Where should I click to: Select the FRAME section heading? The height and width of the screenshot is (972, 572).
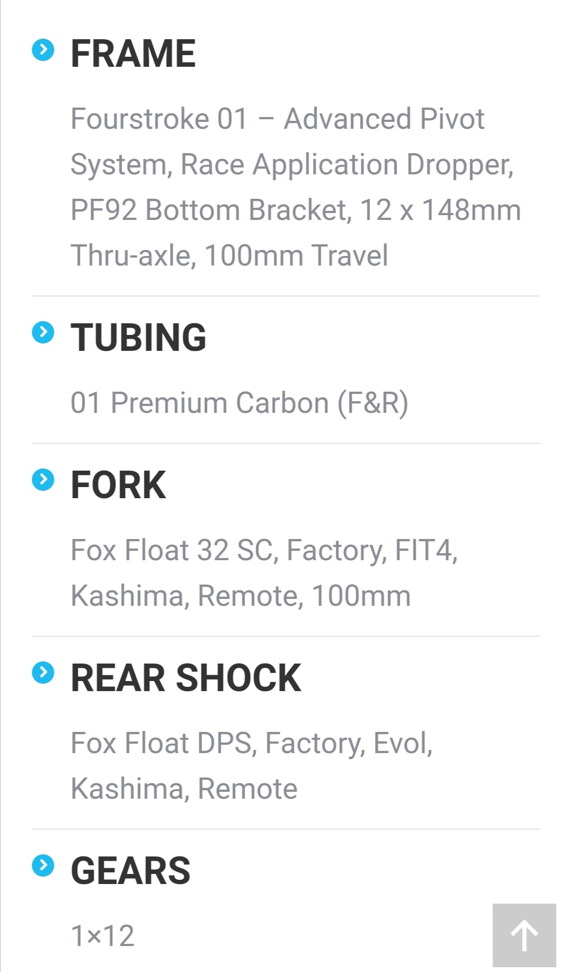point(133,54)
